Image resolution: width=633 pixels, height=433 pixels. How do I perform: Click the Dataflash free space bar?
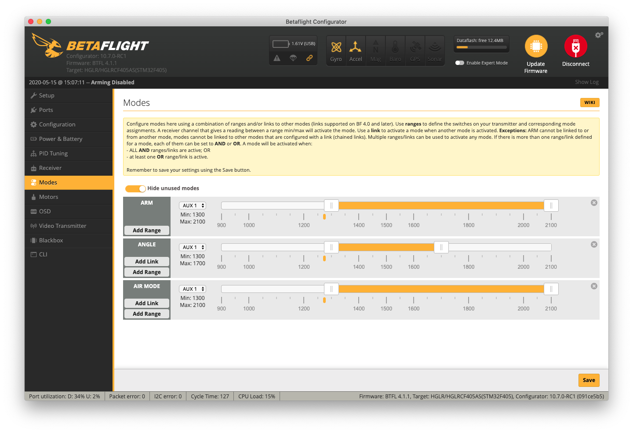pyautogui.click(x=482, y=47)
